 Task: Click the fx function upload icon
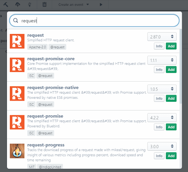coord(30,5)
